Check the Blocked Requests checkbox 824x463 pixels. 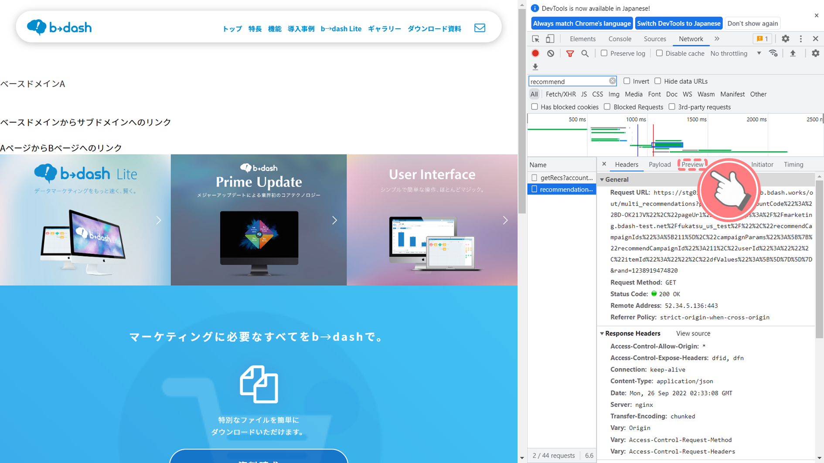(x=607, y=107)
